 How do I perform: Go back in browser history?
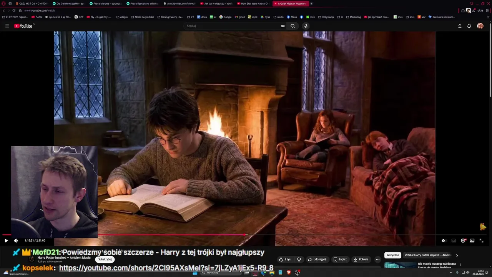(x=3, y=11)
